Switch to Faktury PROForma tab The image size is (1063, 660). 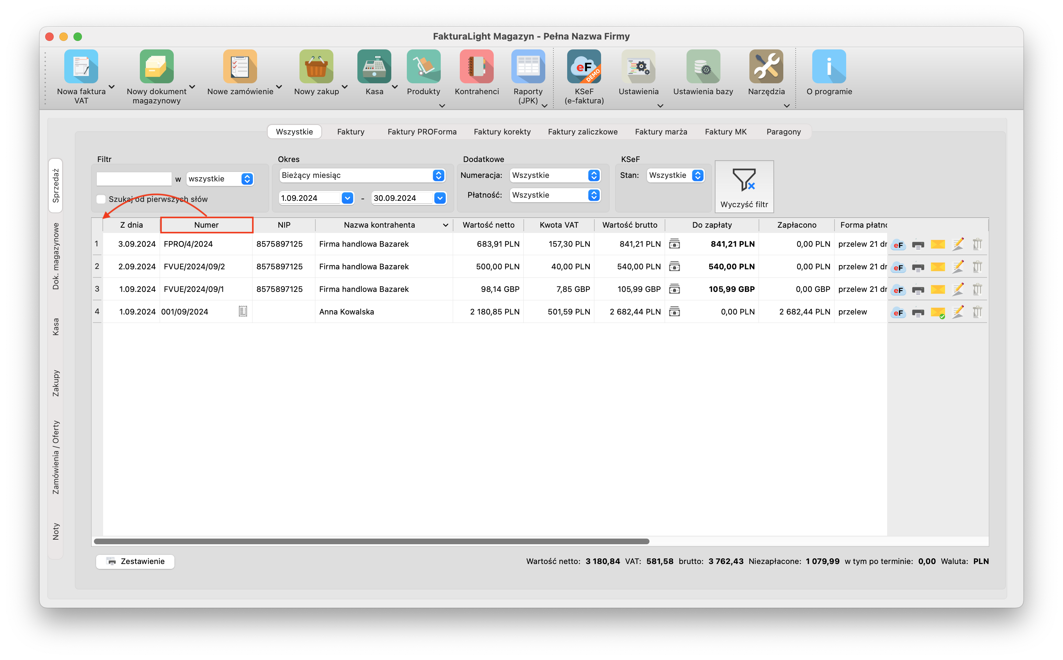(422, 131)
